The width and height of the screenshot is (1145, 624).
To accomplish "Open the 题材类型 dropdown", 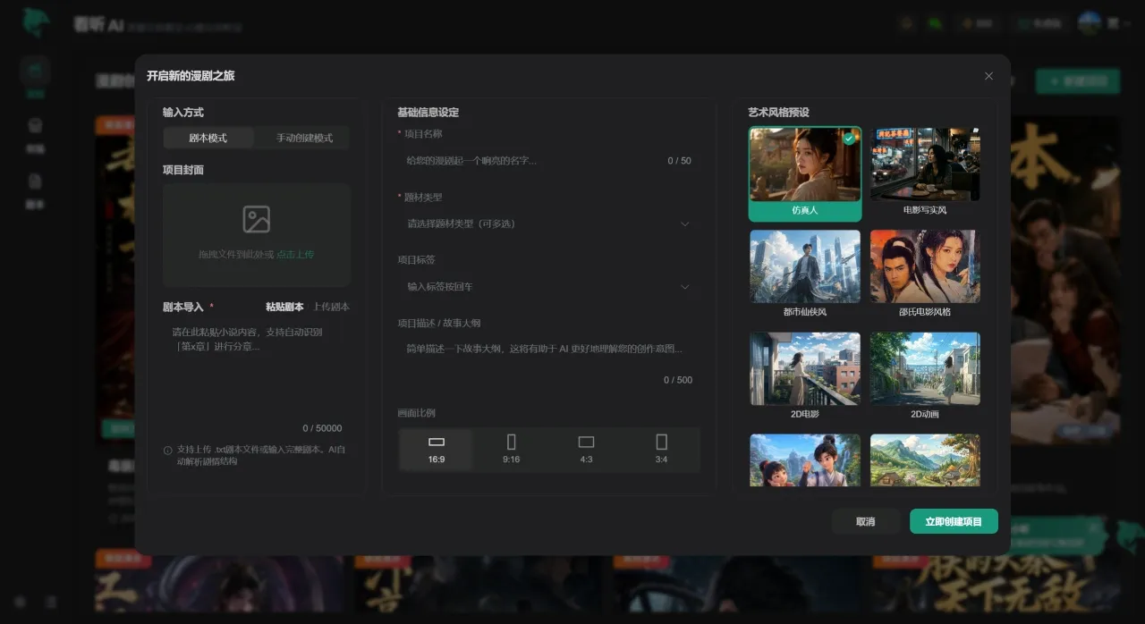I will coord(548,223).
